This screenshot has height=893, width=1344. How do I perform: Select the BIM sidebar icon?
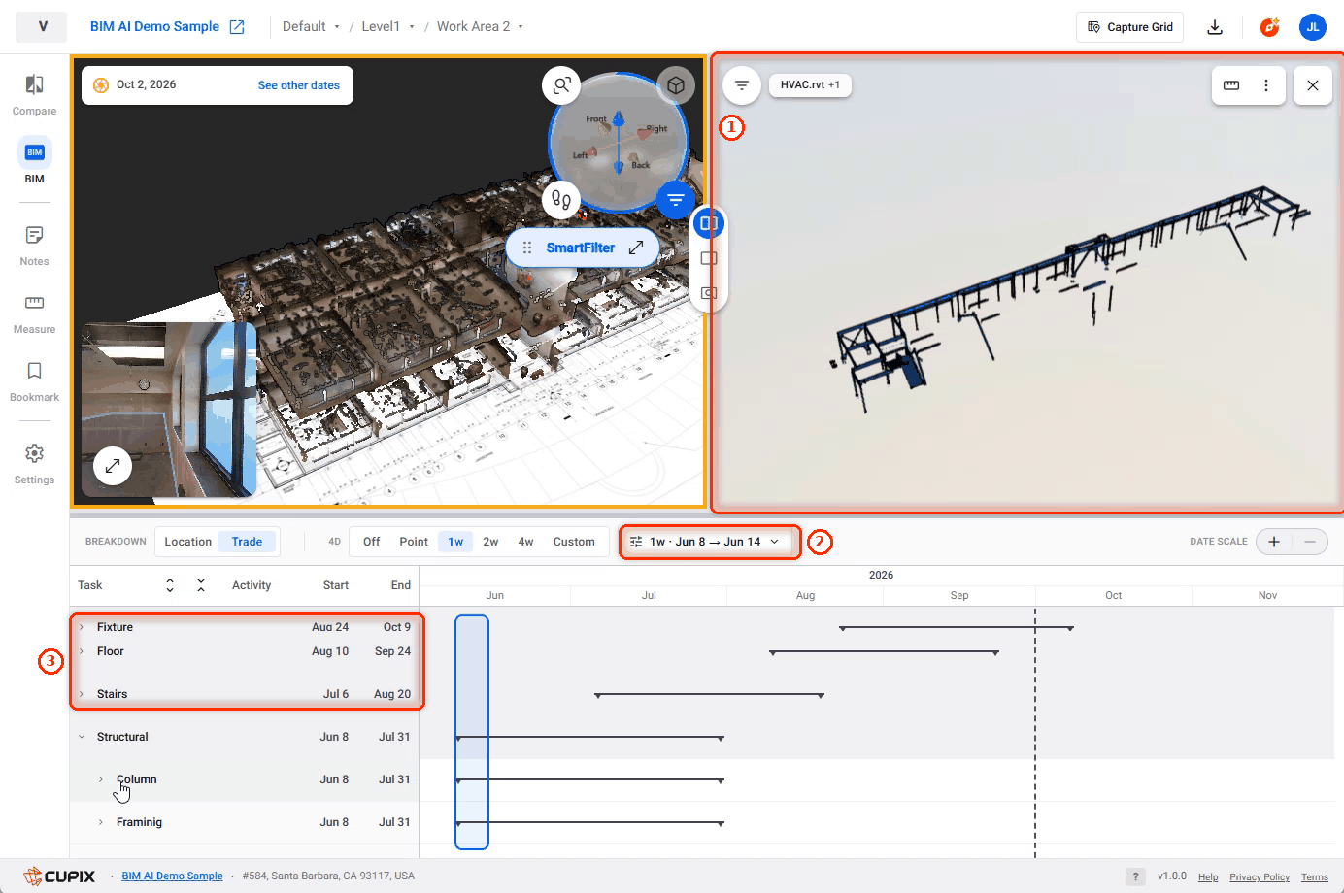34,161
